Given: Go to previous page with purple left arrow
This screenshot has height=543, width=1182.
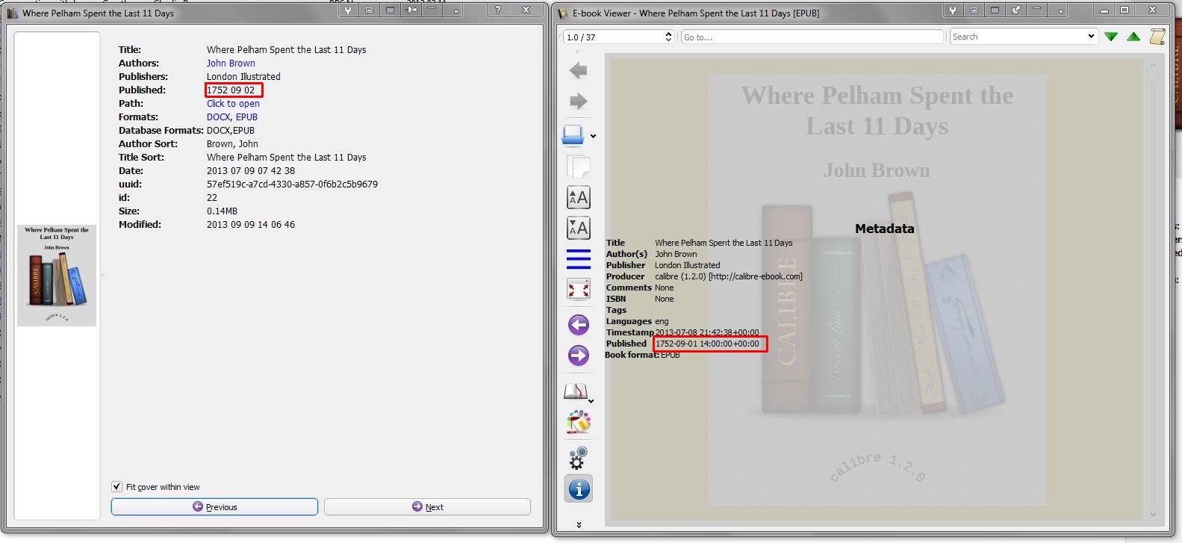Looking at the screenshot, I should coord(579,325).
